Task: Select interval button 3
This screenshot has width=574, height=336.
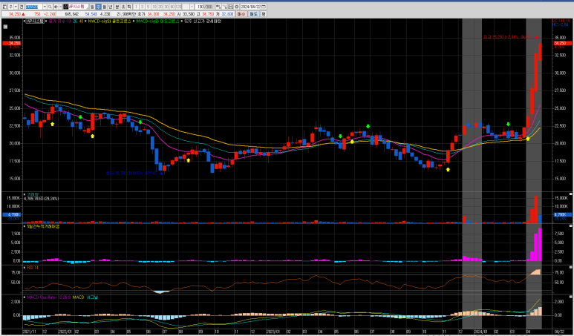Action: click(x=142, y=7)
